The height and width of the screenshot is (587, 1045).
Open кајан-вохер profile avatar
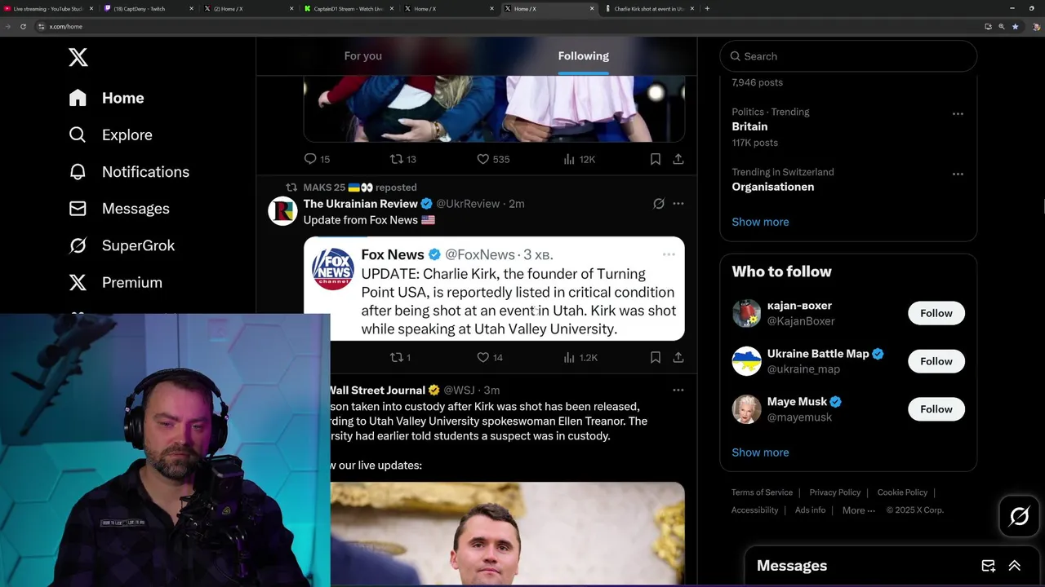coord(746,313)
